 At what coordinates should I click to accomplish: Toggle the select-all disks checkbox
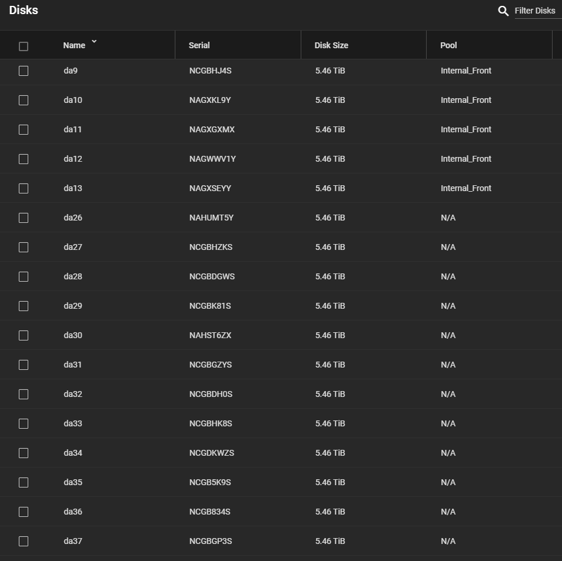(x=24, y=46)
